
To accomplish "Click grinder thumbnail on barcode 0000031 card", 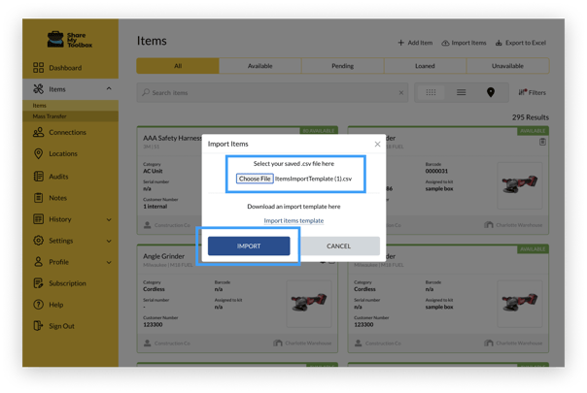I will [x=520, y=185].
